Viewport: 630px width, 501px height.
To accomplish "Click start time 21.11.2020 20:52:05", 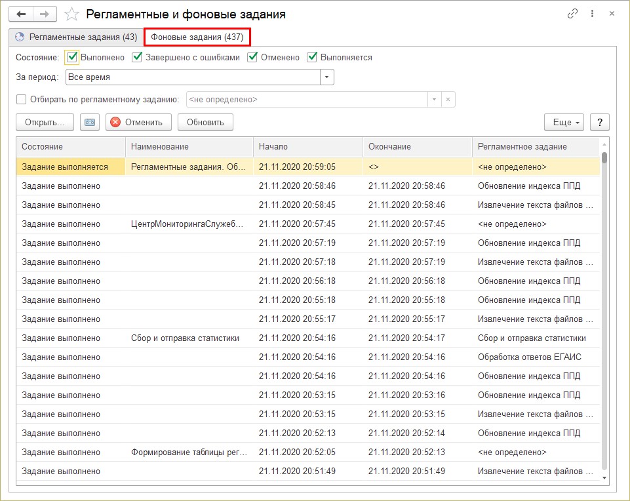I will click(x=297, y=452).
